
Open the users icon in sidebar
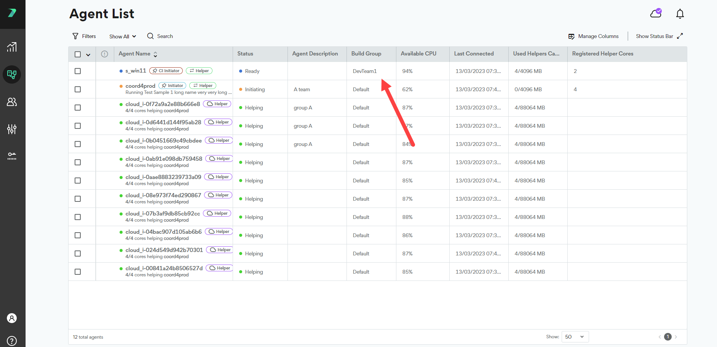[12, 102]
